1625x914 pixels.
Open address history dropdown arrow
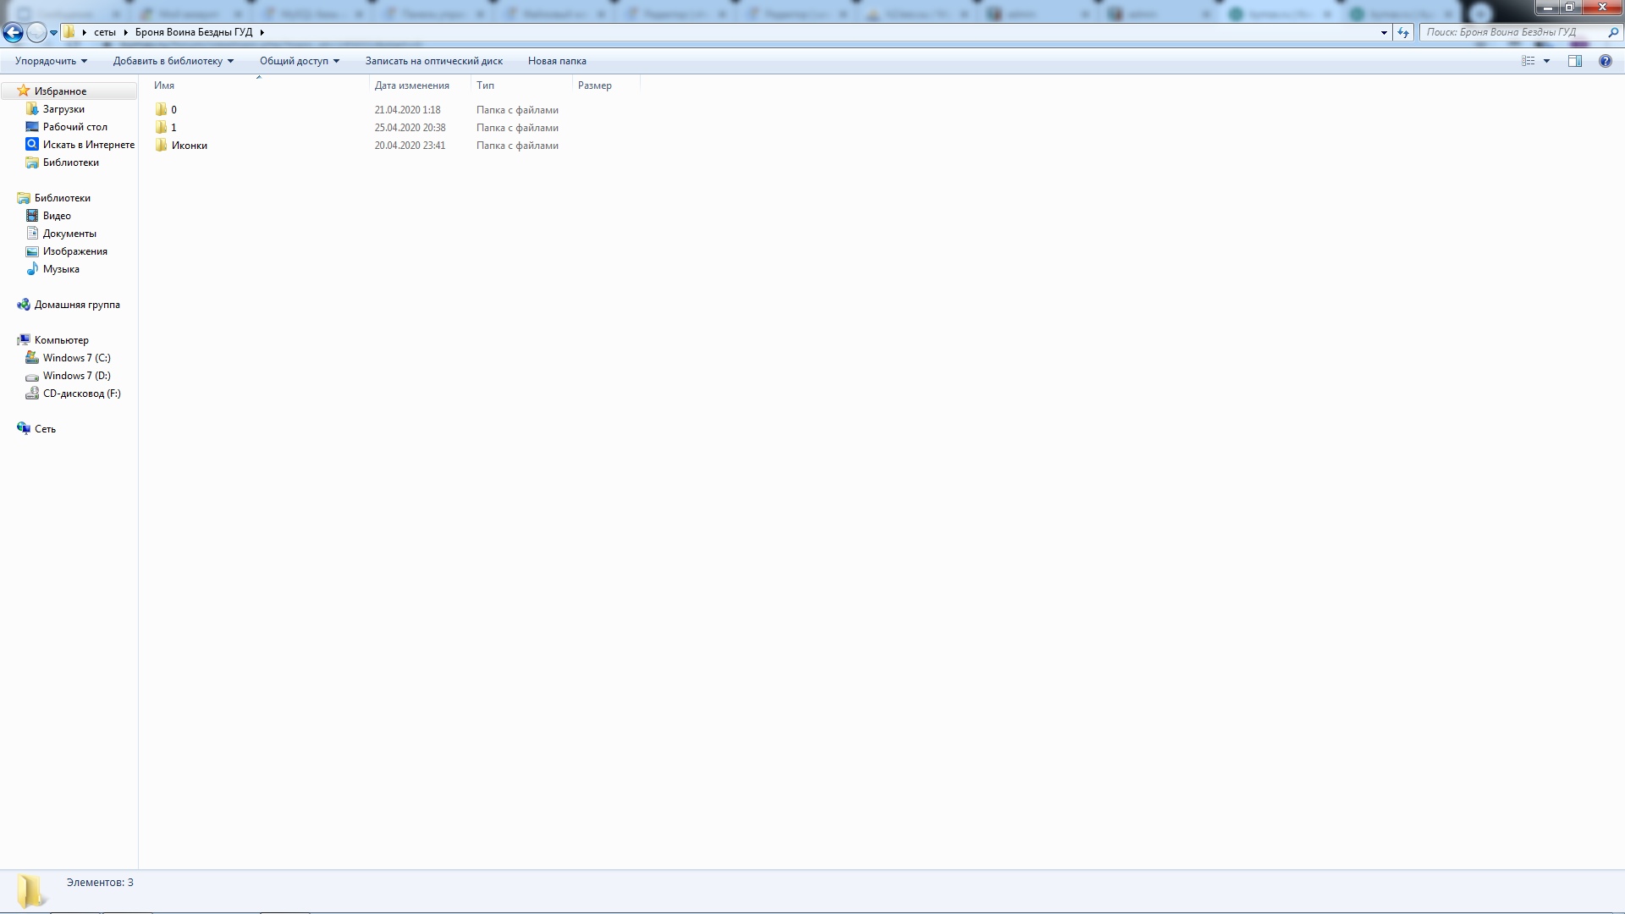tap(1384, 32)
